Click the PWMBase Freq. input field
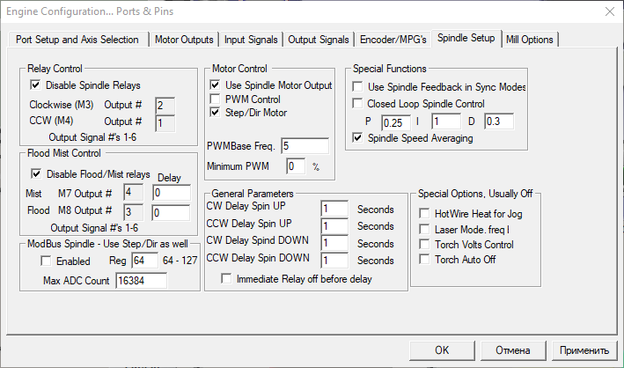This screenshot has width=624, height=368. tap(305, 145)
